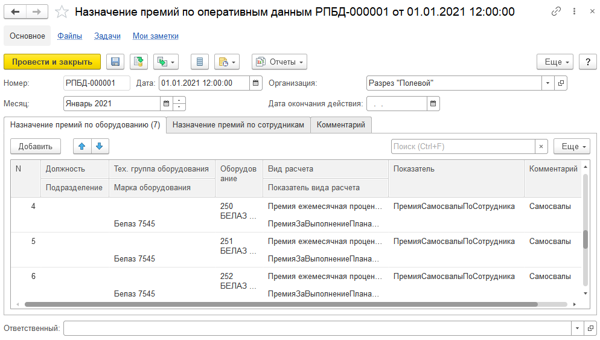The image size is (600, 340).
Task: Go forward with the right arrow button
Action: coord(37,12)
